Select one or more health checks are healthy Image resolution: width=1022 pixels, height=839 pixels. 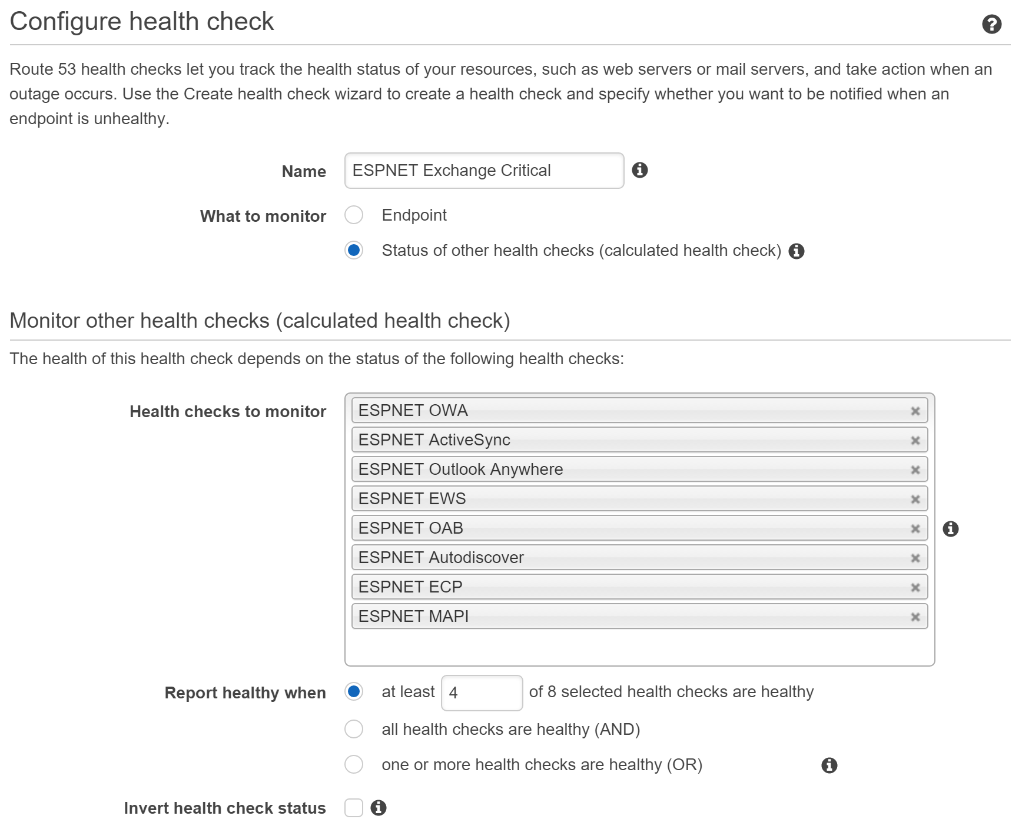[x=354, y=764]
